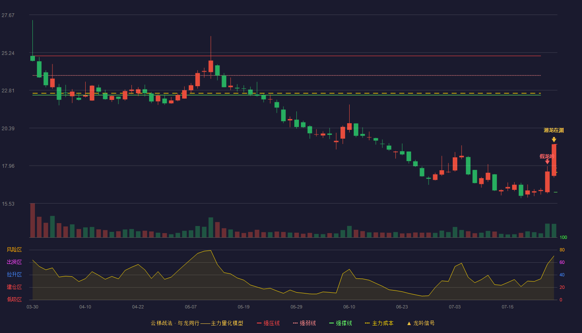Toggle the 强压线 legend item
The image size is (582, 333).
pyautogui.click(x=268, y=323)
